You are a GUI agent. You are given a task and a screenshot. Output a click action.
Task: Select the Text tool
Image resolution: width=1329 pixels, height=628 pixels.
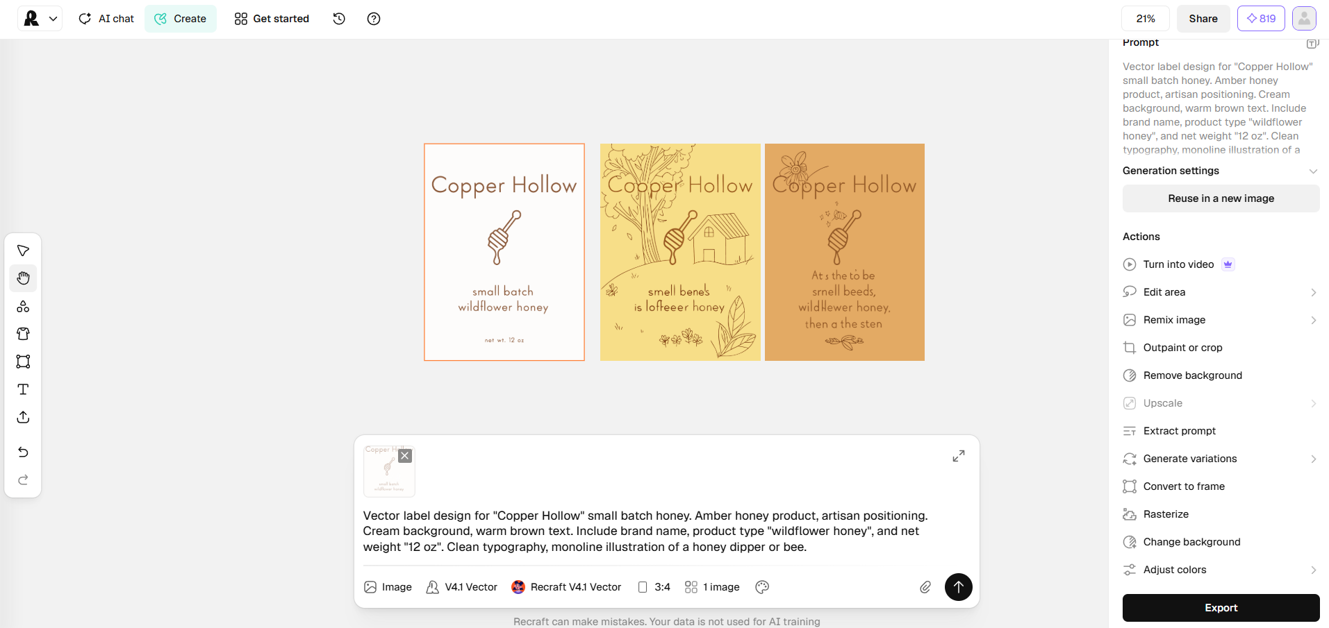(x=23, y=389)
